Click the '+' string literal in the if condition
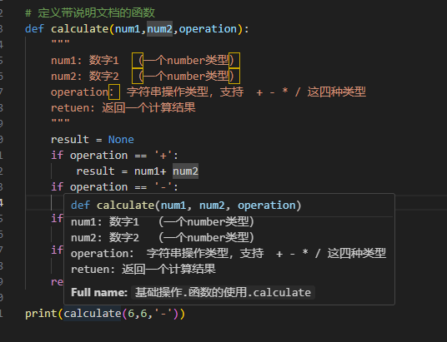This screenshot has height=342, width=447. click(163, 156)
